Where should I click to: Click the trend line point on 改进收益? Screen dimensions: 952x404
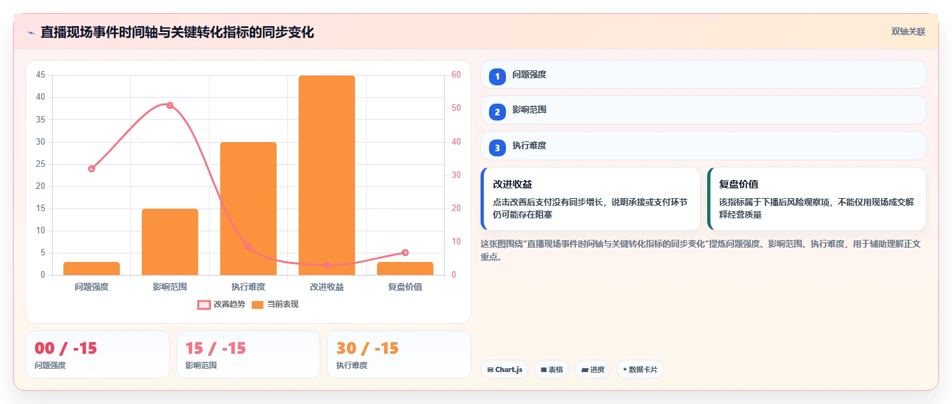[327, 265]
